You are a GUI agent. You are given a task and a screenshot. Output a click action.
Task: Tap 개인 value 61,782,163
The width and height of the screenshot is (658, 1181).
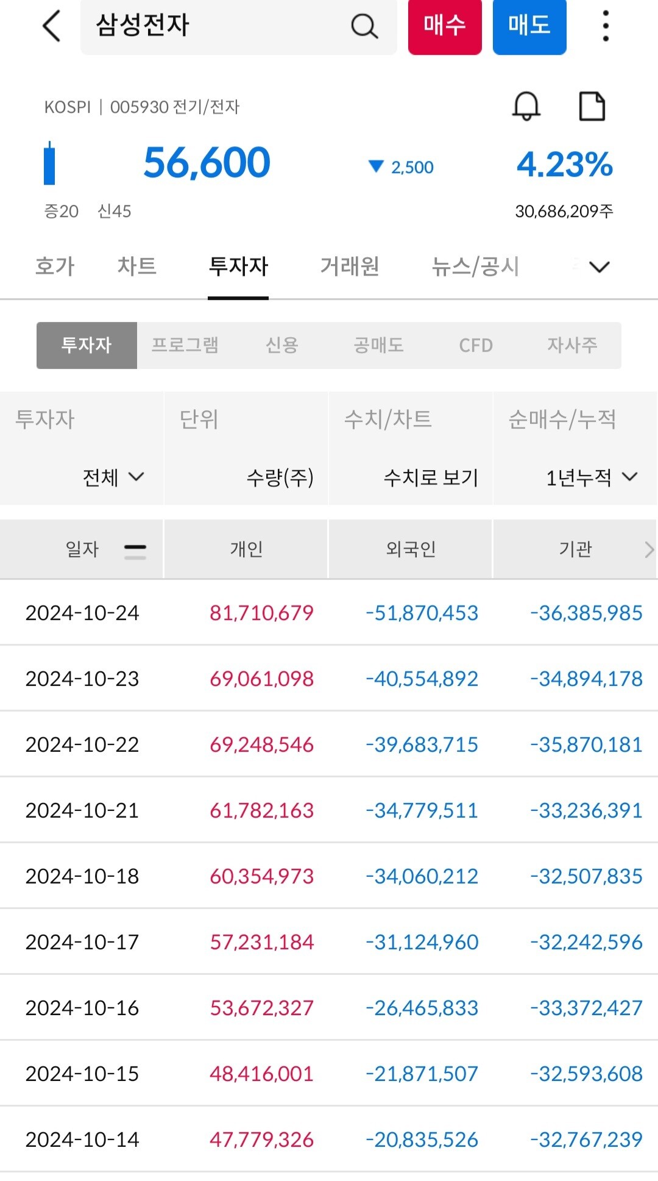(261, 810)
